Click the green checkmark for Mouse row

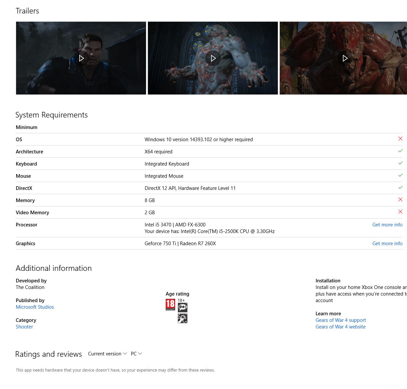400,175
